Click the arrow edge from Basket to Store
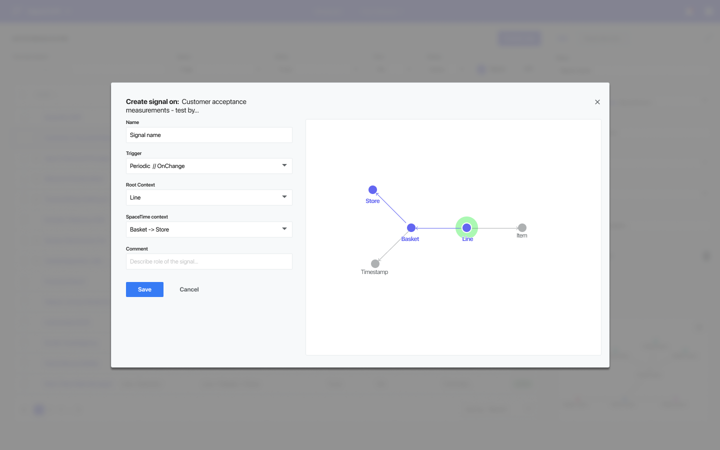Viewport: 720px width, 450px height. 391,208
